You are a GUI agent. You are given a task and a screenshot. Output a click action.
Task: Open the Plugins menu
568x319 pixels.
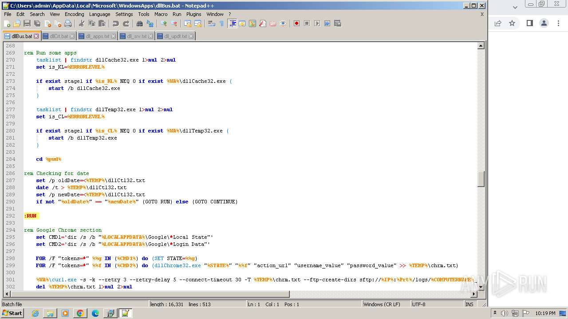pyautogui.click(x=193, y=14)
